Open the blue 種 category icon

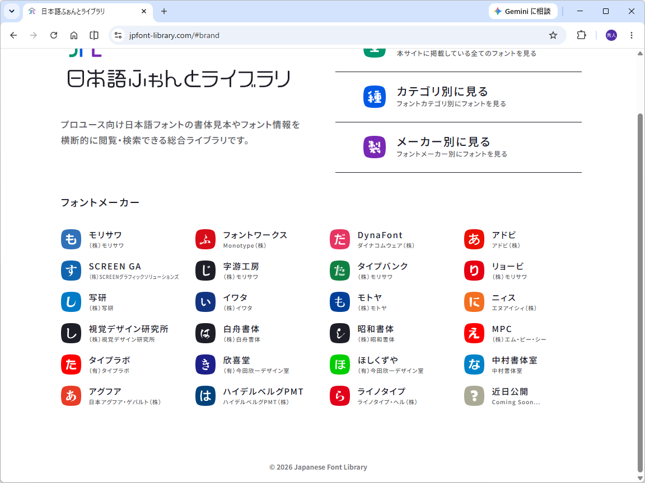click(x=375, y=97)
